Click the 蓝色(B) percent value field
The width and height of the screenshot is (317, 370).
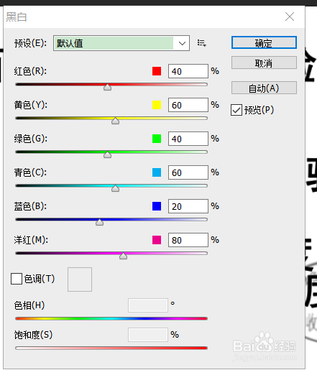pos(188,206)
